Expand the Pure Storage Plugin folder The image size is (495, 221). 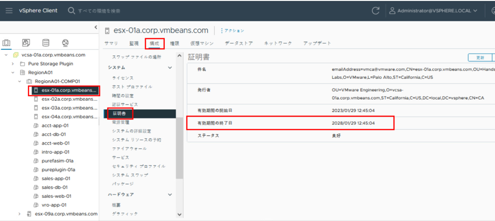pos(13,64)
